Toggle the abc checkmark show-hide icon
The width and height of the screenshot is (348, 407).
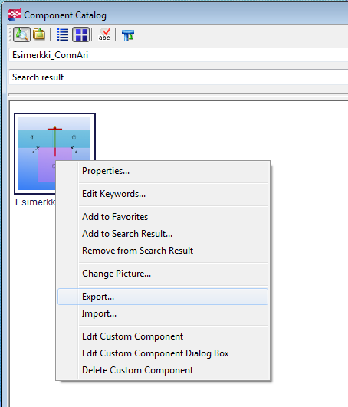pyautogui.click(x=104, y=34)
